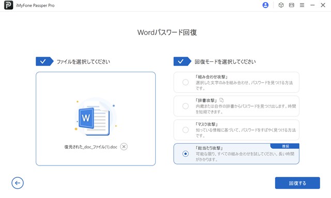The width and height of the screenshot is (331, 198).
Task: Select the 総当たり攻撃 radio button
Action: point(186,154)
